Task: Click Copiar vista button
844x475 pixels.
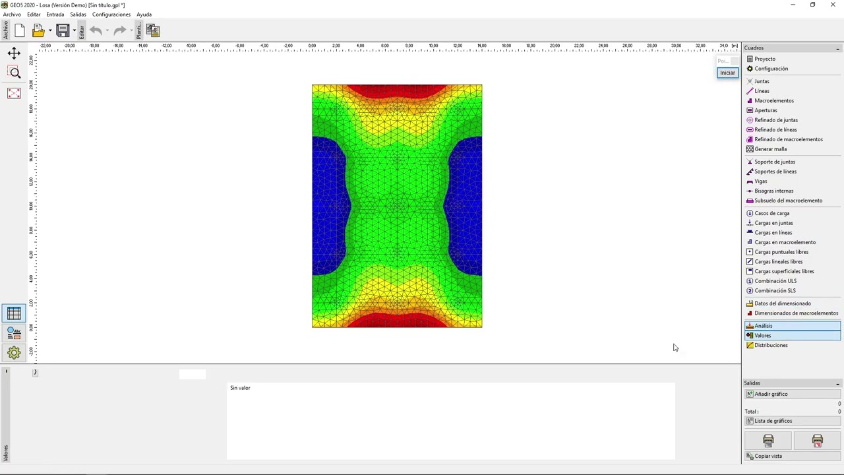Action: (x=793, y=456)
